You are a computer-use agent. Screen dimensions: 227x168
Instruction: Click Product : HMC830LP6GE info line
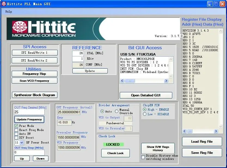tap(137, 59)
